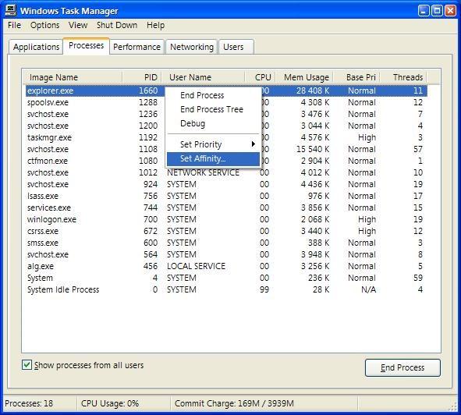Click svchost.exe with PID 564
The width and height of the screenshot is (461, 415).
click(x=226, y=254)
